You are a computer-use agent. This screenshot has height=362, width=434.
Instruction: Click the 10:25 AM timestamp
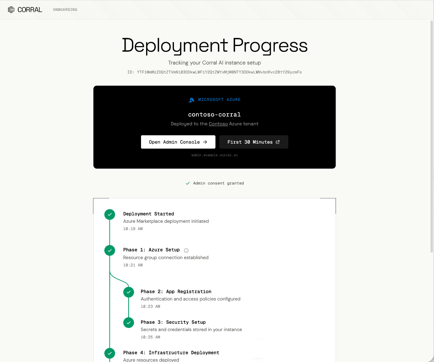150,337
